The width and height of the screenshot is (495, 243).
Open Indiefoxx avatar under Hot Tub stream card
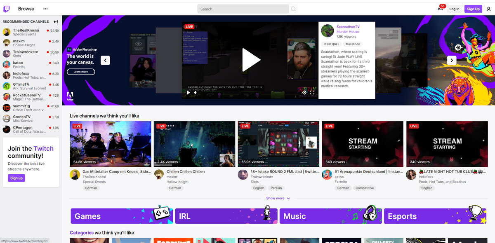(411, 174)
